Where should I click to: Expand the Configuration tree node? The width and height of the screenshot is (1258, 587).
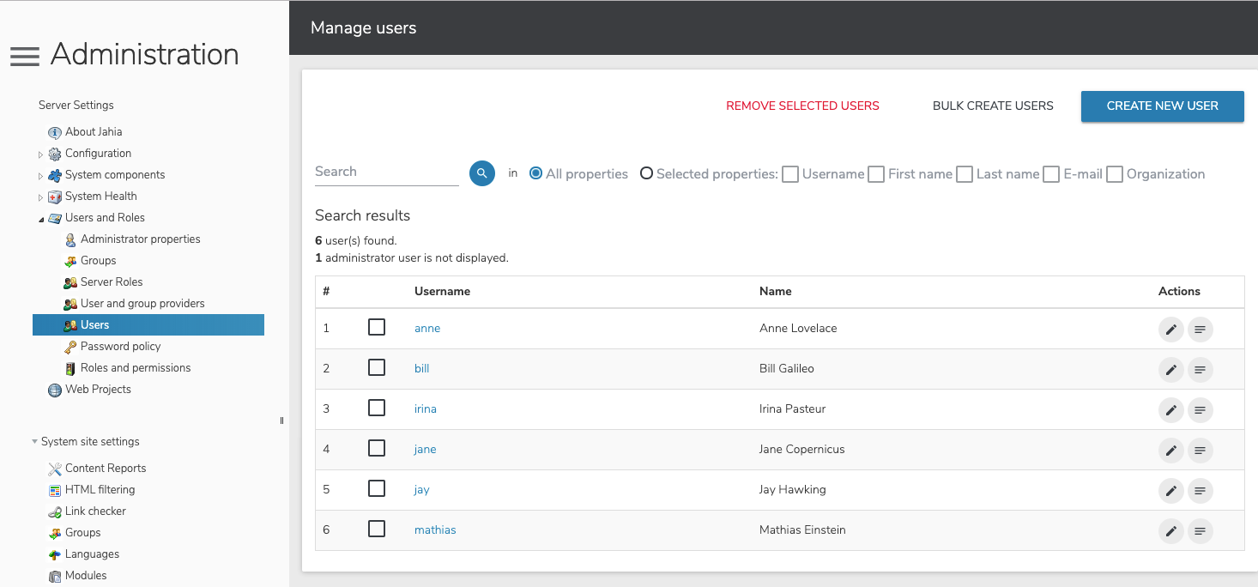(x=40, y=154)
